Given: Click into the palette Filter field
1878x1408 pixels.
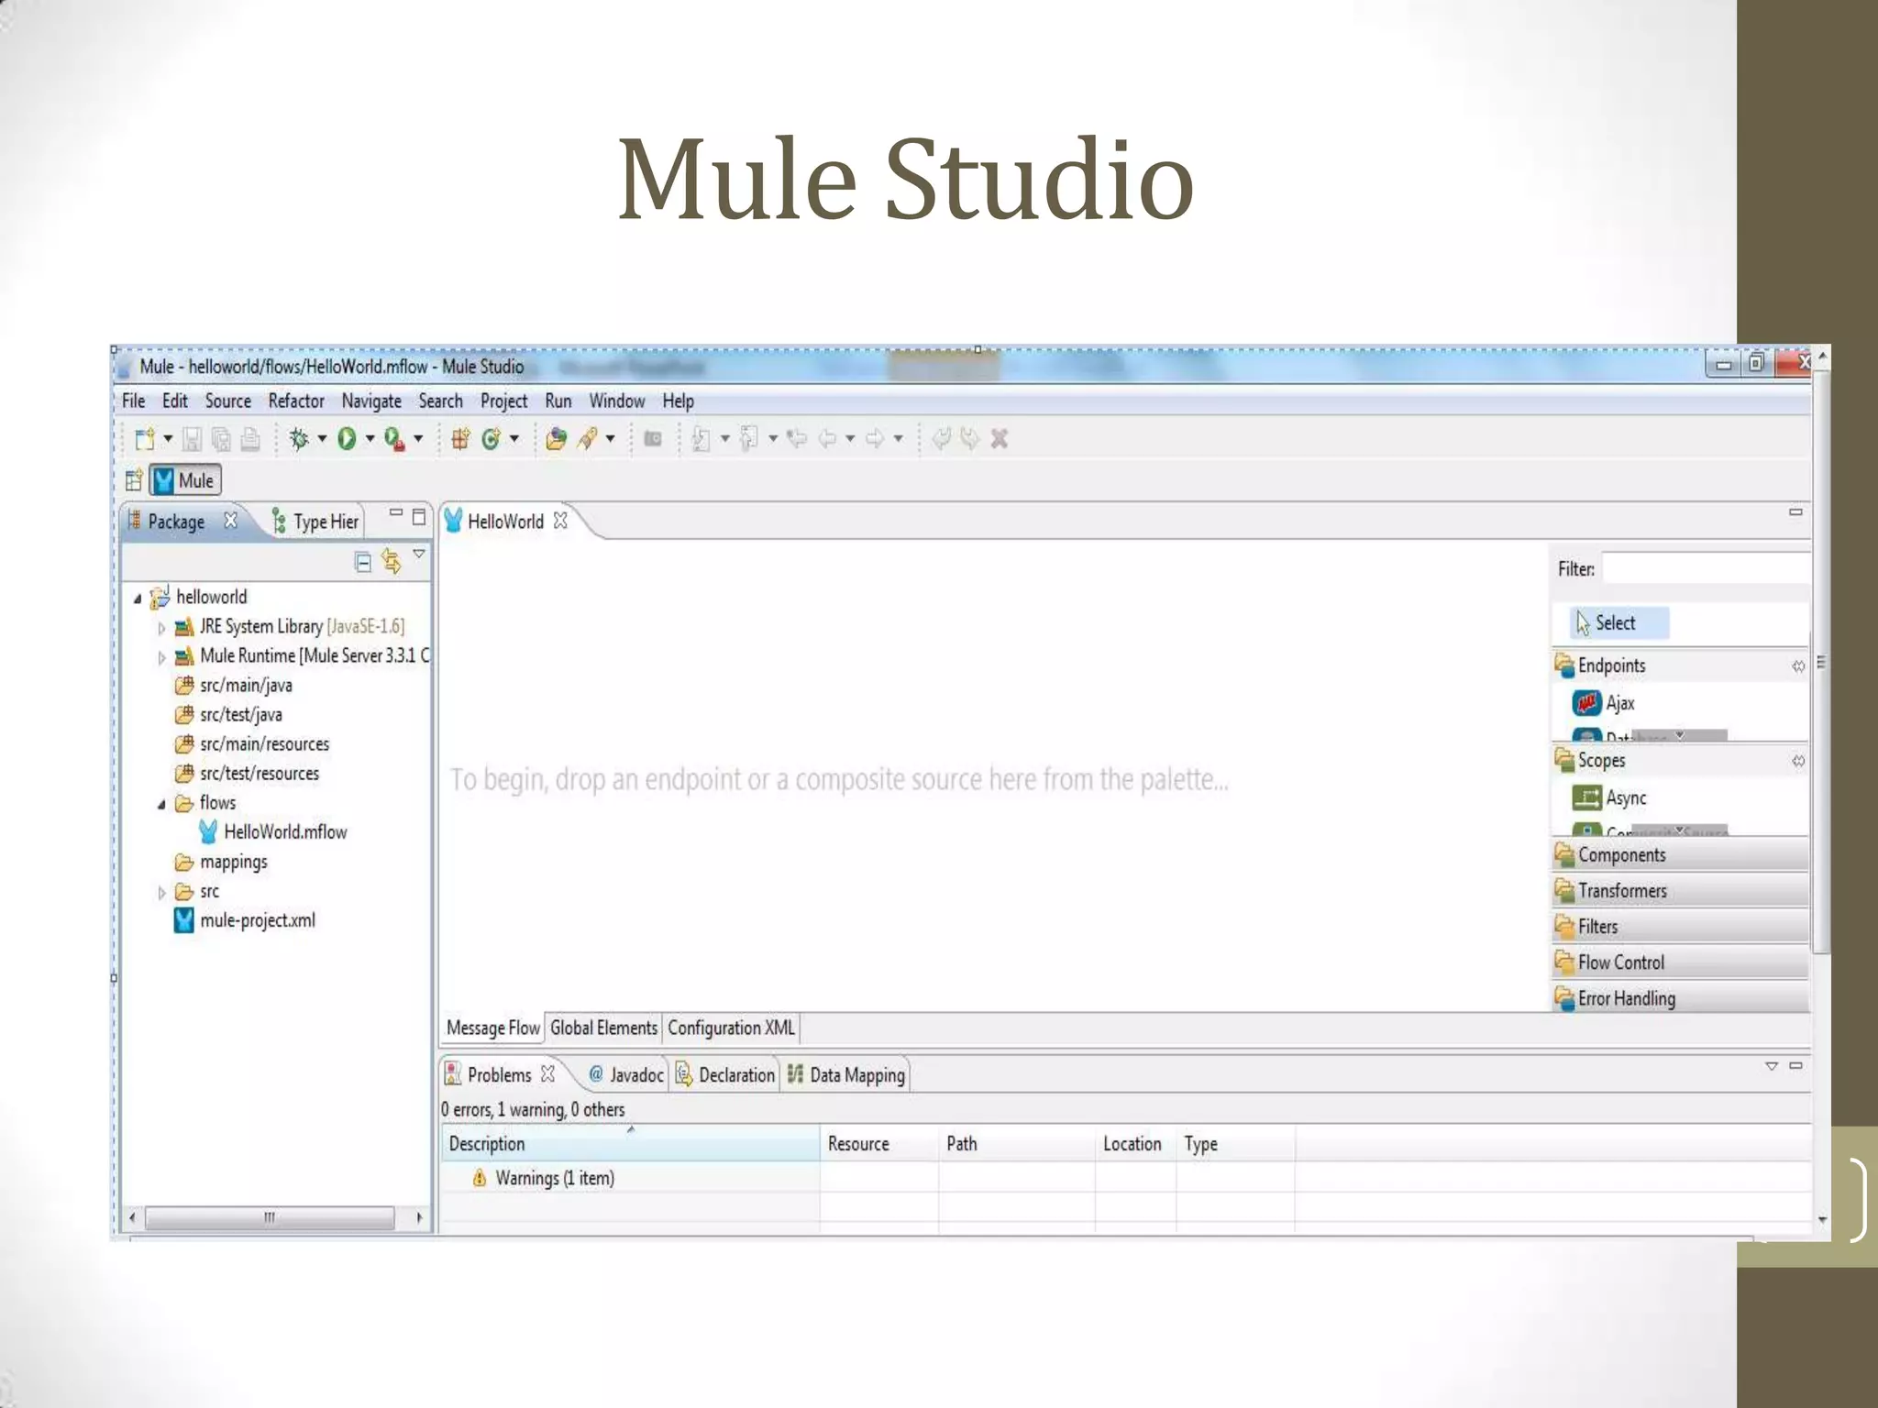Looking at the screenshot, I should pos(1707,568).
